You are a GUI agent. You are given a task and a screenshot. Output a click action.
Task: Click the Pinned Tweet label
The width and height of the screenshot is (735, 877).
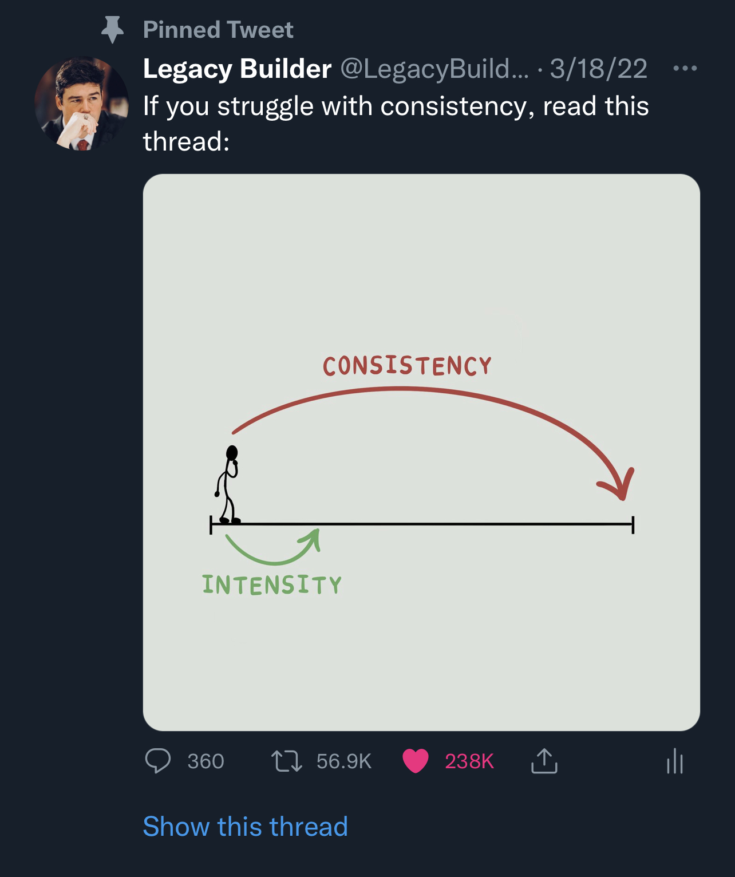218,30
